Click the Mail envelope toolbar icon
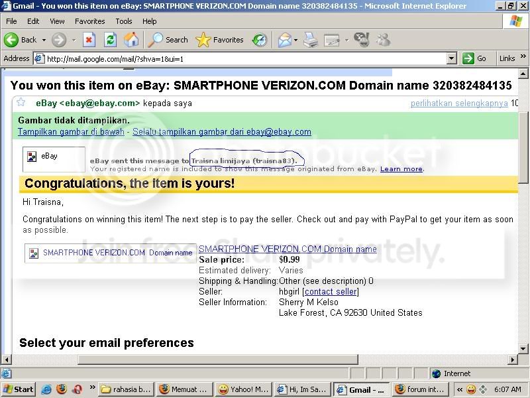This screenshot has width=530, height=398. tap(285, 40)
